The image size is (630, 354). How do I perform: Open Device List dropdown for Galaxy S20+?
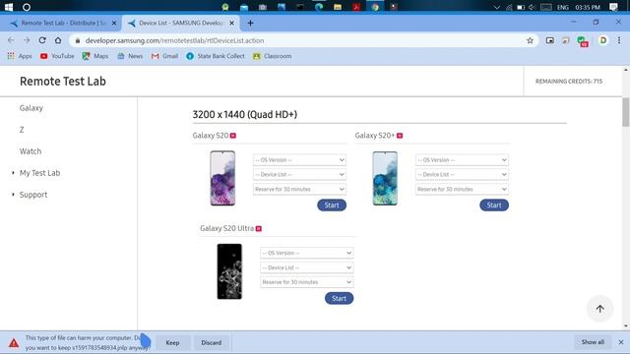(x=462, y=174)
